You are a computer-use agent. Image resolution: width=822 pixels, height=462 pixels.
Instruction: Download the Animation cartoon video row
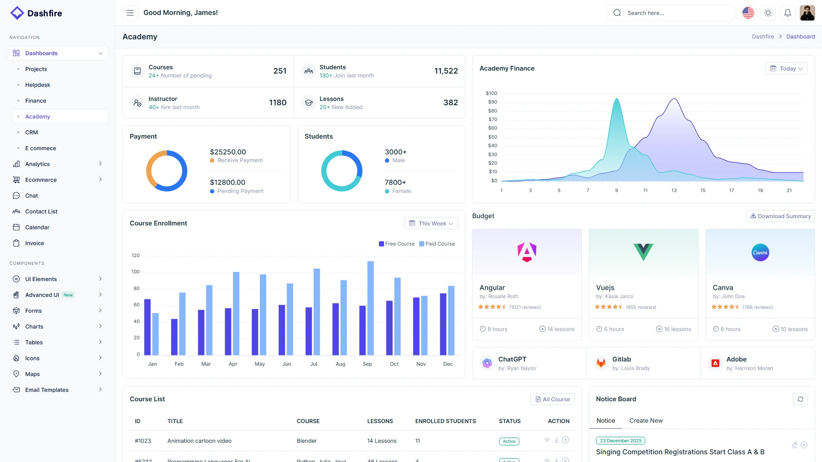tap(557, 440)
